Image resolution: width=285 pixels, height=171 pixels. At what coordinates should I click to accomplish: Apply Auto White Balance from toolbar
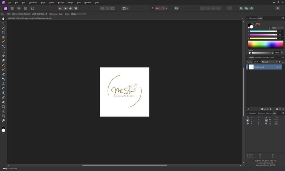click(x=76, y=8)
